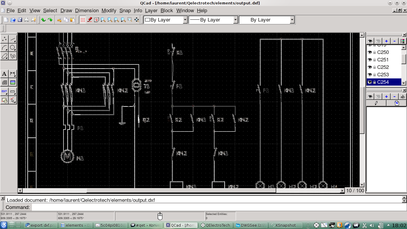Viewport: 407px width, 229px height.
Task: Open the line type By Layer dropdown
Action: [267, 20]
